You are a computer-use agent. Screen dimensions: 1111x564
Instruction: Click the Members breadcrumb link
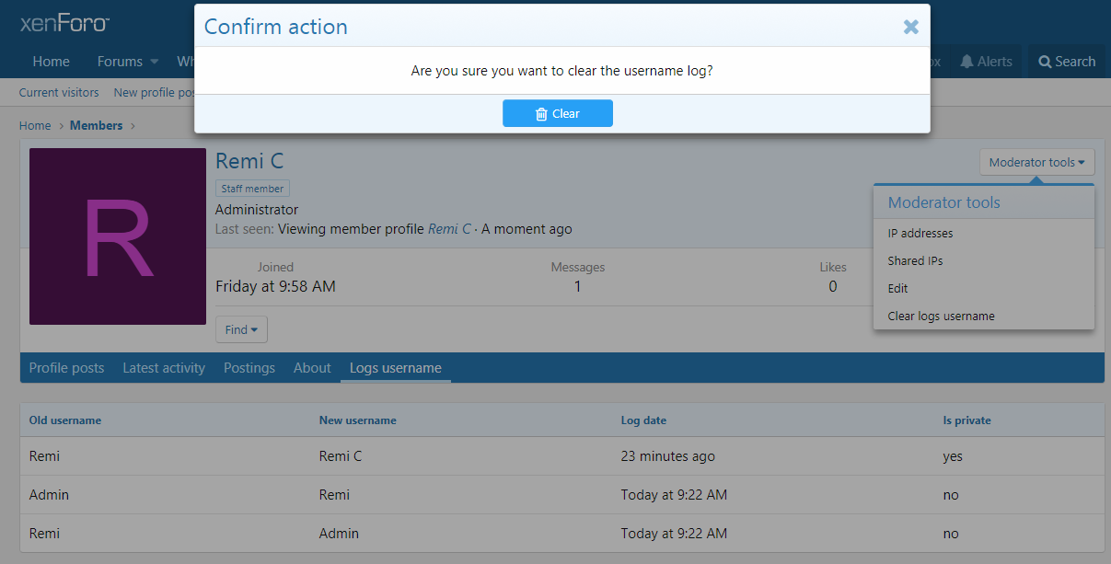96,125
